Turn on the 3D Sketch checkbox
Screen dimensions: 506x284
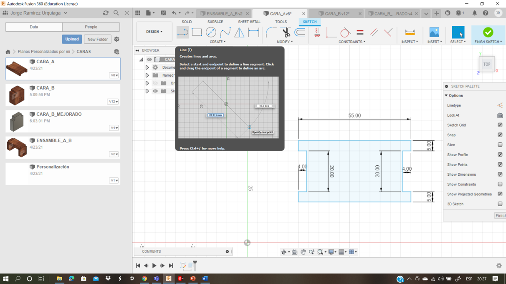tap(500, 204)
